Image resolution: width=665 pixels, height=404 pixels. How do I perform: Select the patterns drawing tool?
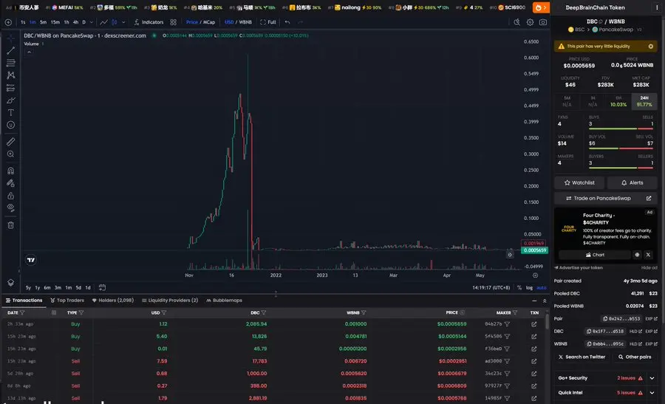click(10, 75)
